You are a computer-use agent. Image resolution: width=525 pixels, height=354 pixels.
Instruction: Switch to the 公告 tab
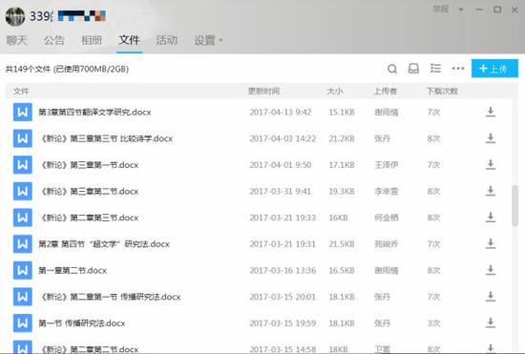click(53, 40)
